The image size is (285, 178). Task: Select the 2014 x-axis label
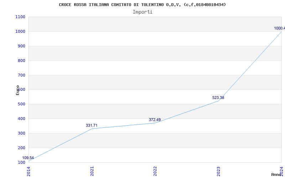tap(29, 171)
